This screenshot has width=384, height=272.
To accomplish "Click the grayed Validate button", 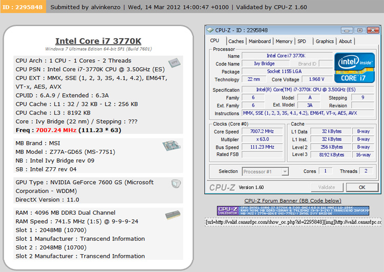I will (327, 187).
